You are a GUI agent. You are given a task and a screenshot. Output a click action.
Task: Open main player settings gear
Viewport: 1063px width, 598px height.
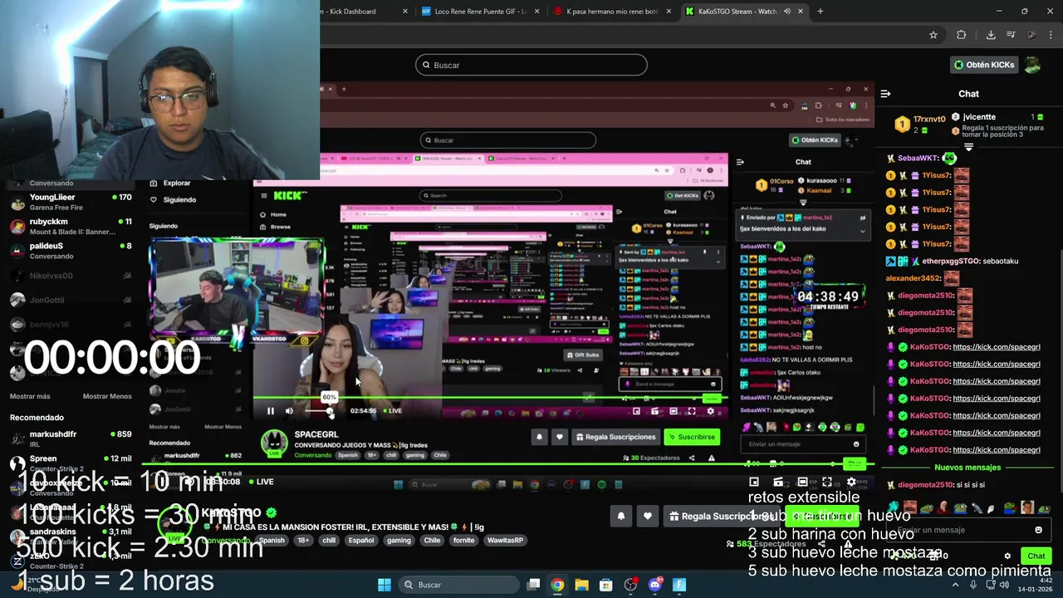pyautogui.click(x=851, y=482)
